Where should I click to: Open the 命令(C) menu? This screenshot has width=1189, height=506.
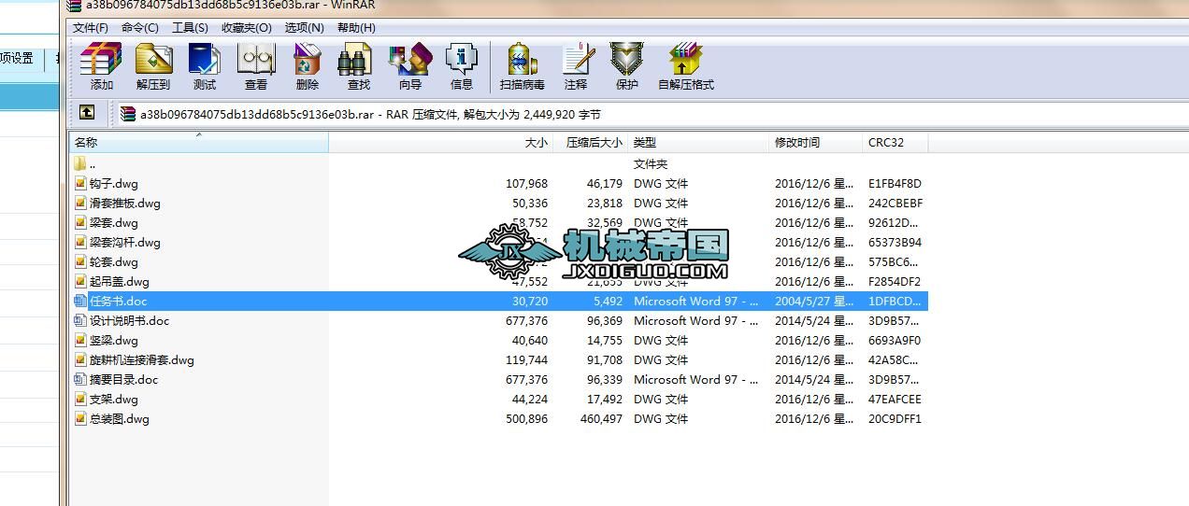[x=140, y=28]
